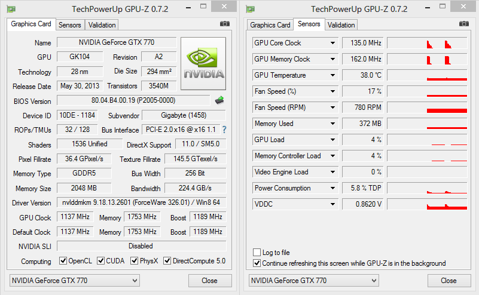This screenshot has height=295, width=479.
Task: Open GPU selector dropdown in Graphics Card window
Action: (75, 280)
